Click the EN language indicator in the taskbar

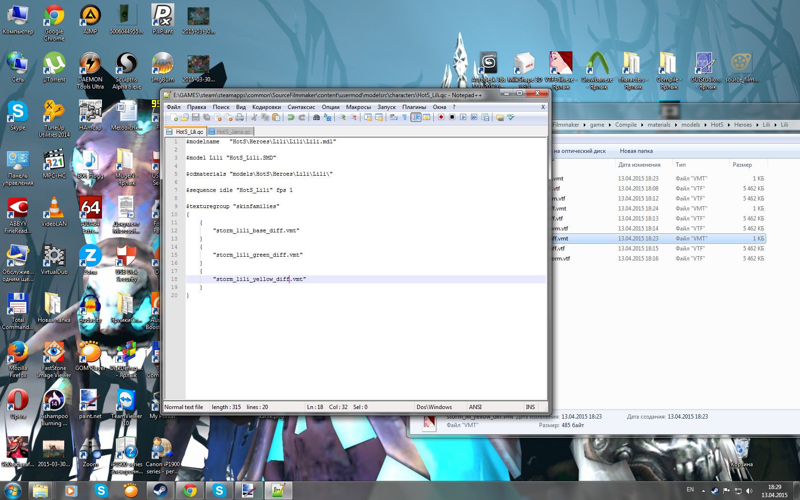coord(690,490)
